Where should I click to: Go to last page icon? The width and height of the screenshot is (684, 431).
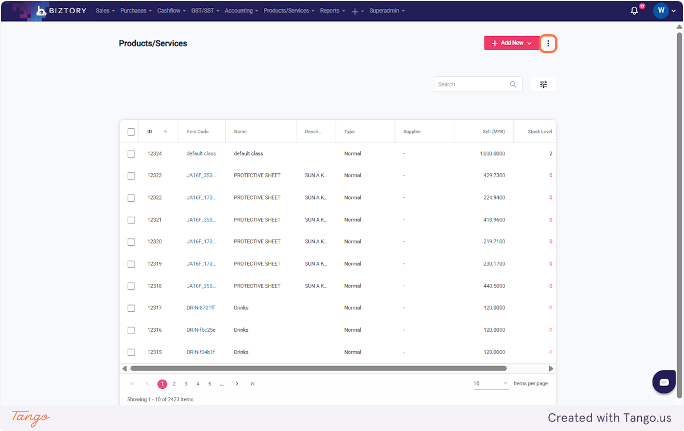click(253, 384)
